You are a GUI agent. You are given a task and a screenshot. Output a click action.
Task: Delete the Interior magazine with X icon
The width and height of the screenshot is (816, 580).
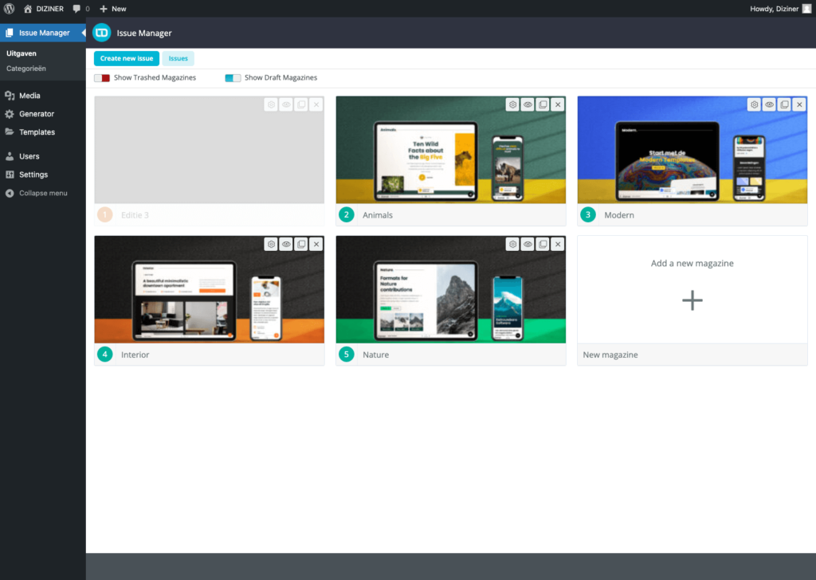(x=316, y=244)
